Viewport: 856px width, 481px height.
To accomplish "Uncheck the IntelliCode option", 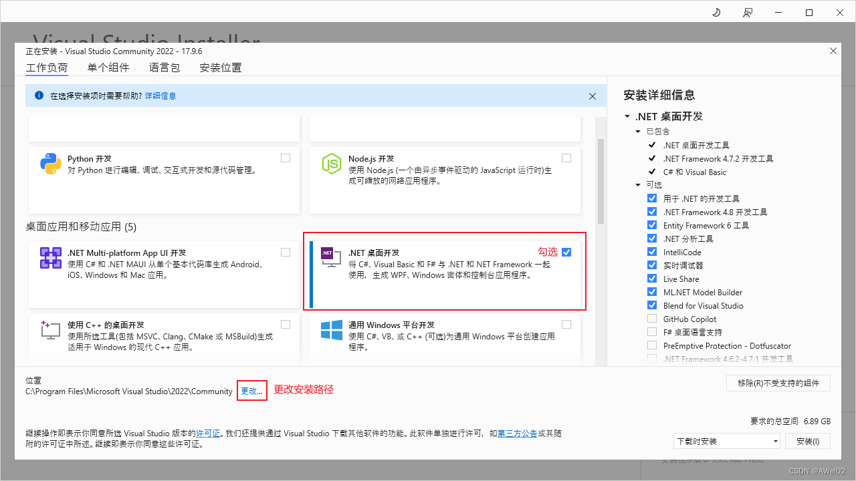I will [x=652, y=252].
